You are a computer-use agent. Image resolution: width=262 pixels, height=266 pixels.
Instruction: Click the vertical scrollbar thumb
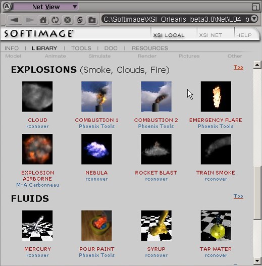(257, 193)
